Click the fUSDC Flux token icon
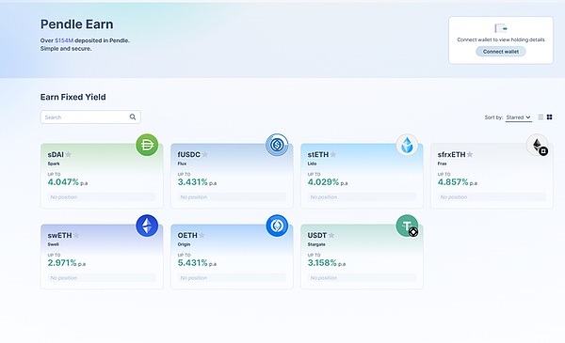This screenshot has width=565, height=343. click(277, 145)
